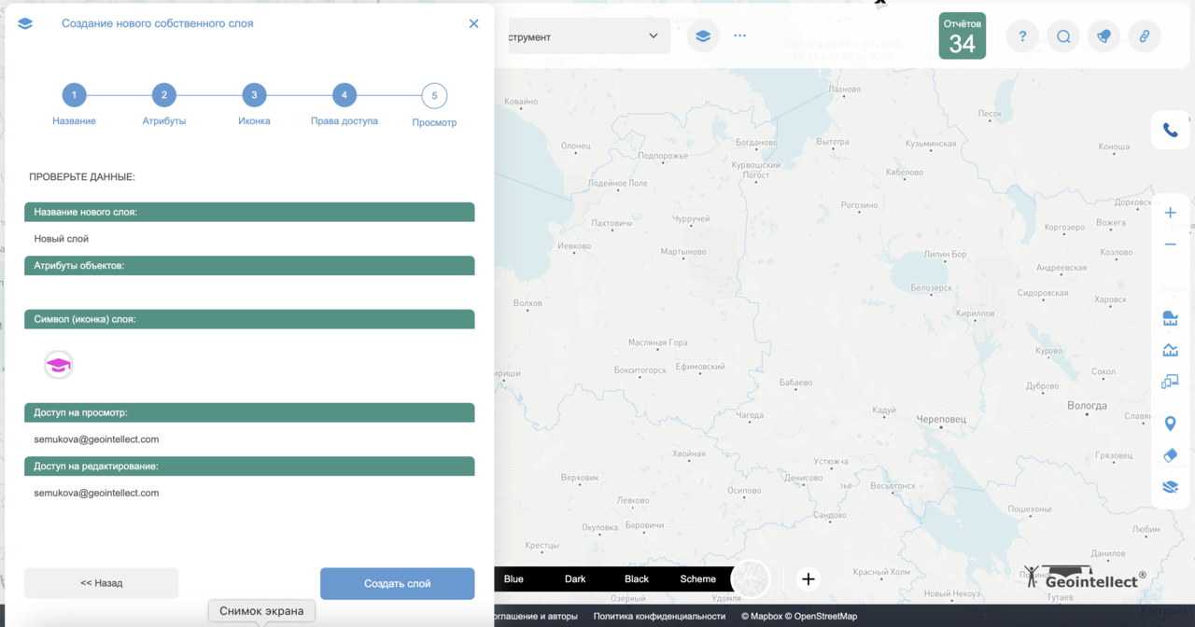This screenshot has width=1195, height=627.
Task: Click the Создать слой button
Action: 397,583
